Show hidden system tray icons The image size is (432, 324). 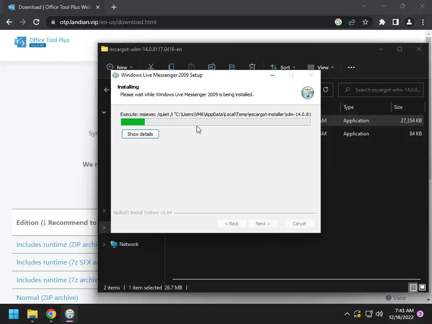point(347,314)
